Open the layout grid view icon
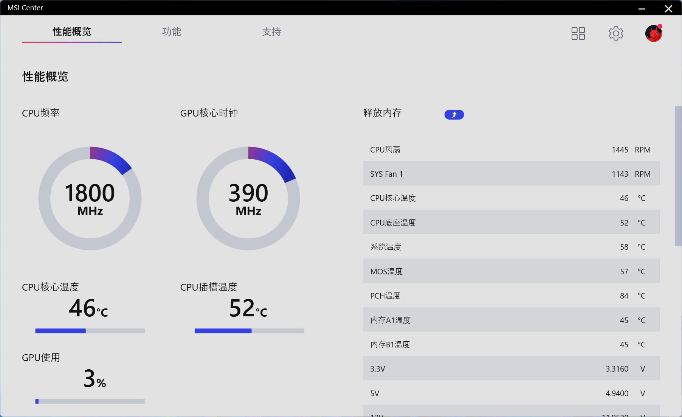This screenshot has height=417, width=682. (578, 33)
